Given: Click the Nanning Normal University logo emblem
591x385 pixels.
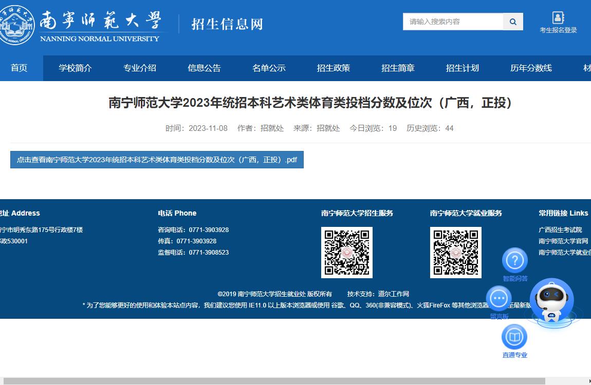Looking at the screenshot, I should tap(15, 25).
